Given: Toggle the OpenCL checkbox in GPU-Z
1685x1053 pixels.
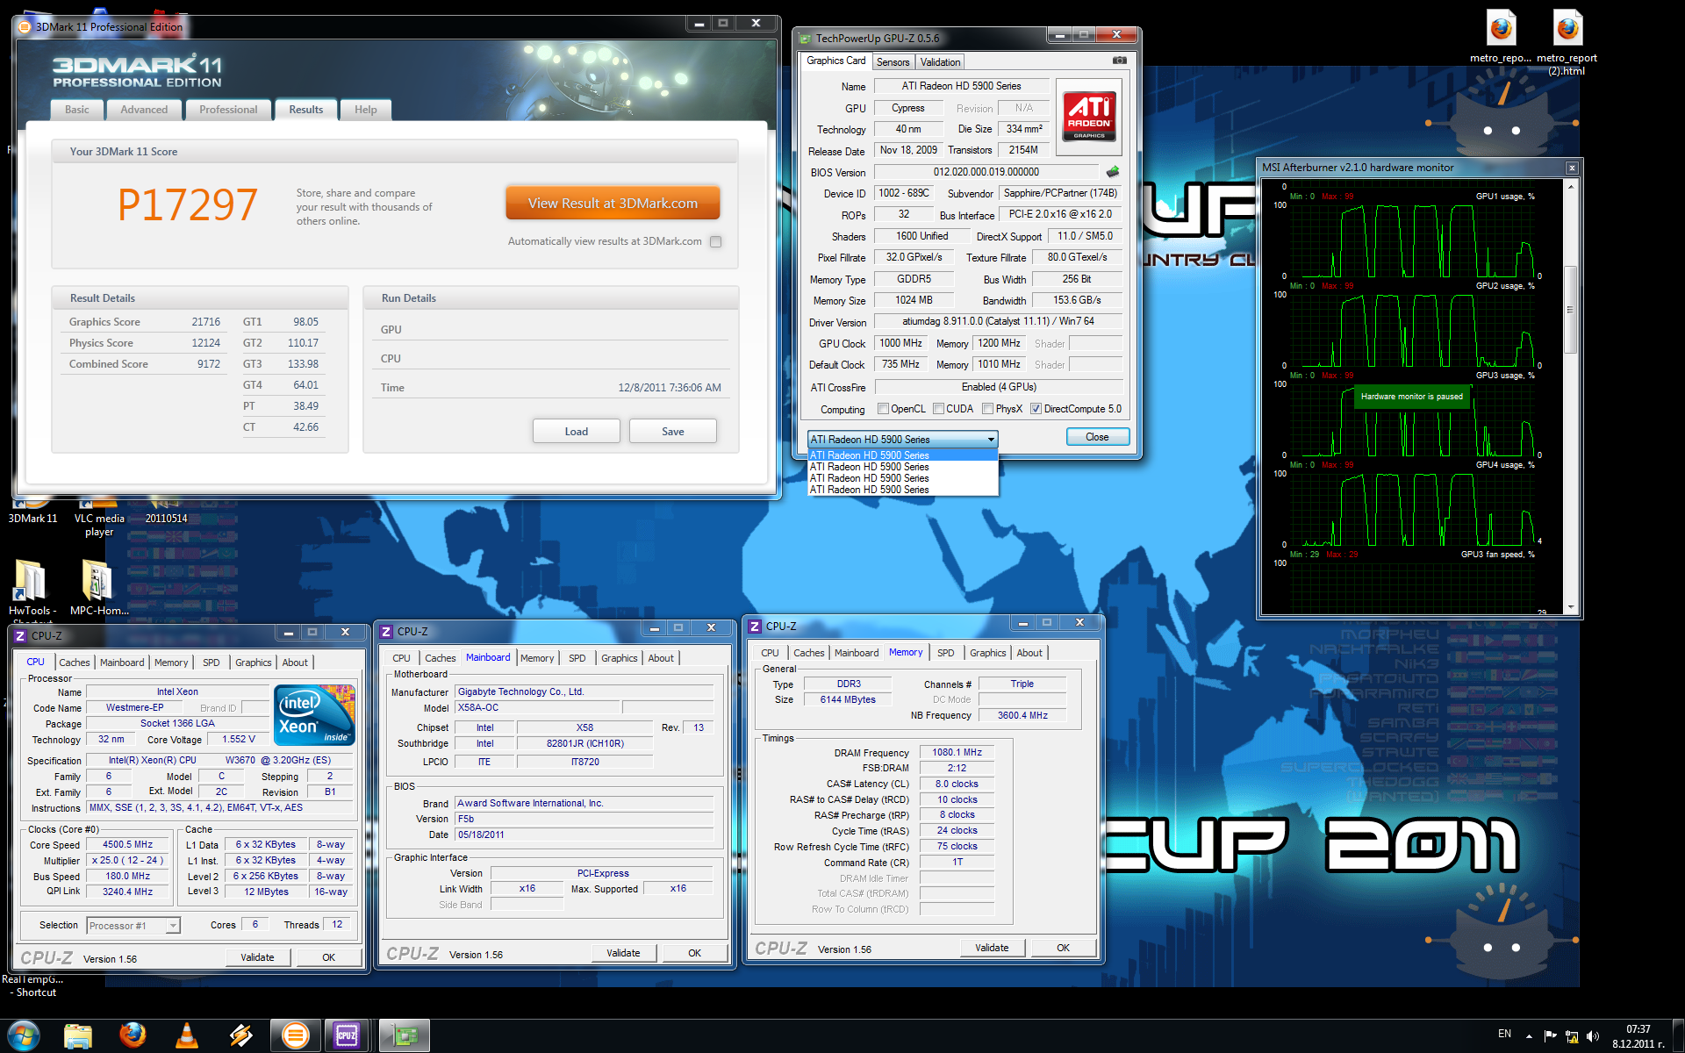Looking at the screenshot, I should (883, 409).
